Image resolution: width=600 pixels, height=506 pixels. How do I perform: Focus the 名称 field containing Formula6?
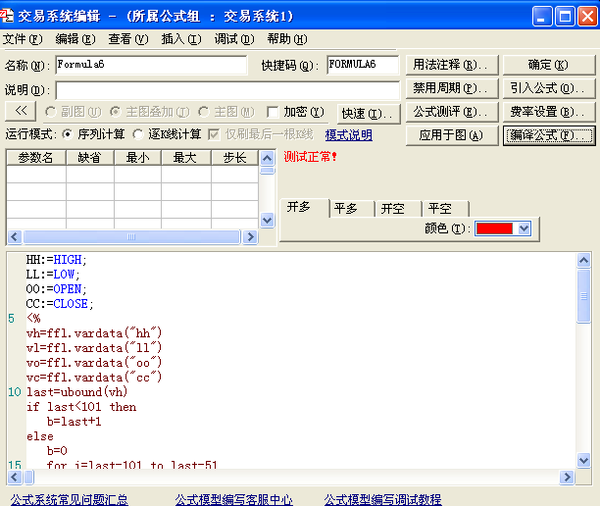tap(151, 65)
